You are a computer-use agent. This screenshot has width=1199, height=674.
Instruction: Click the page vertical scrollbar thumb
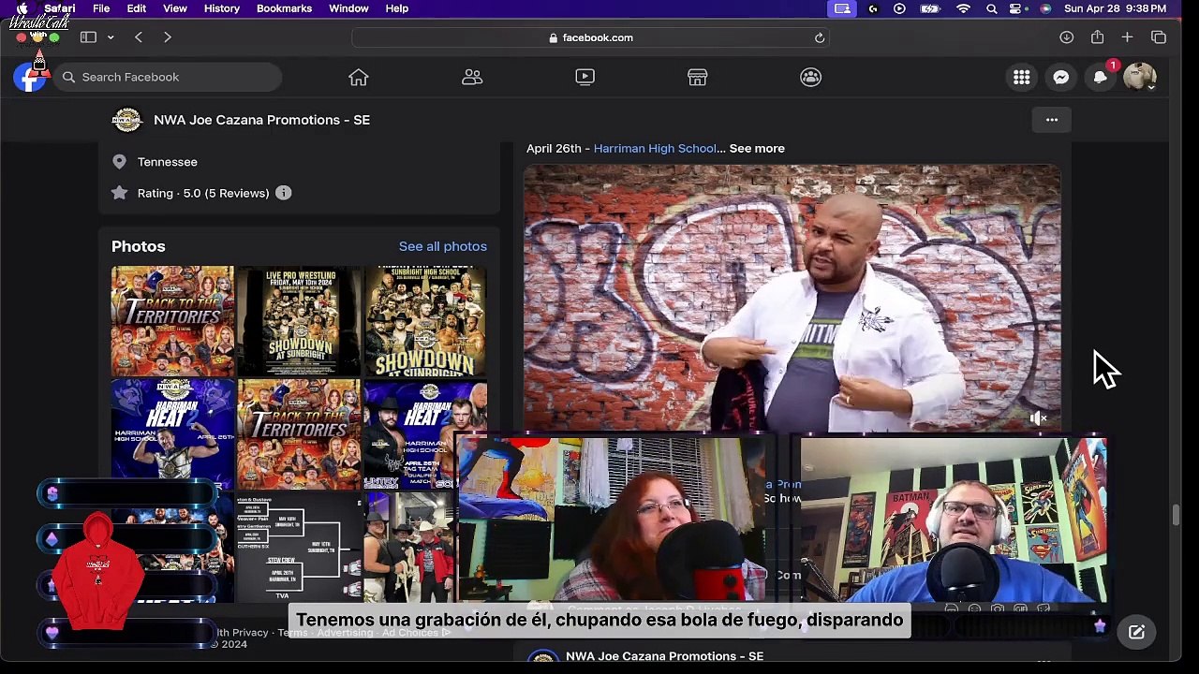click(1176, 515)
